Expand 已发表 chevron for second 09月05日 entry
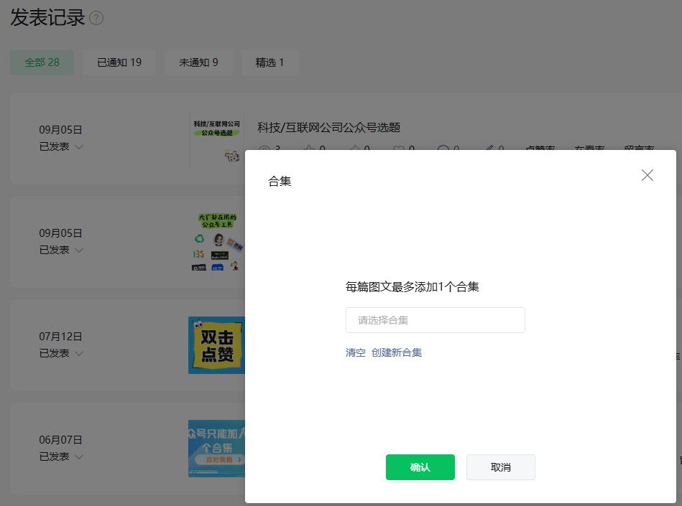This screenshot has width=682, height=506. click(79, 250)
